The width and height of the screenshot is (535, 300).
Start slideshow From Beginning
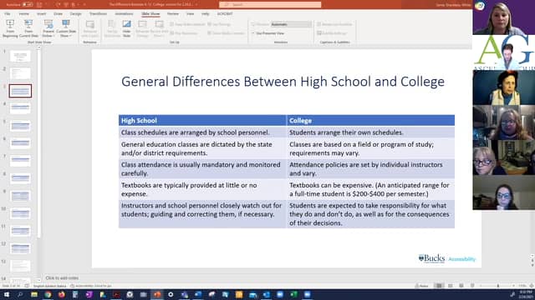click(10, 28)
